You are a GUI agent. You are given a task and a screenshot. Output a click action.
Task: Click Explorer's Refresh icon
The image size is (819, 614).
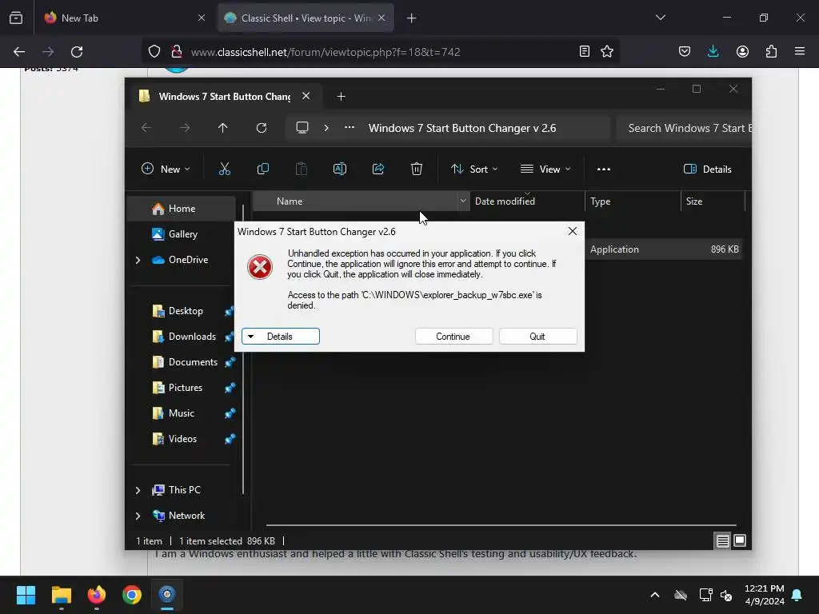pyautogui.click(x=262, y=128)
